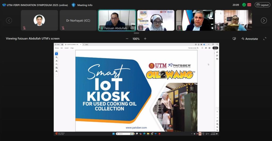The image size is (272, 141).
Task: Open Microsoft Edge from the shared taskbar
Action: [144, 134]
